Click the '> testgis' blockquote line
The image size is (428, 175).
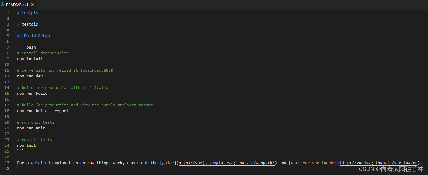27,24
